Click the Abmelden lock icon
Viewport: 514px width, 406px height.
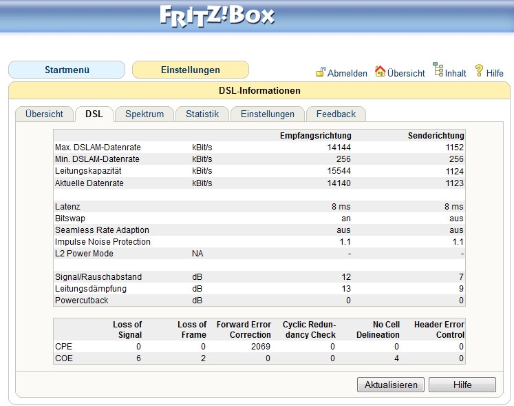pos(321,72)
